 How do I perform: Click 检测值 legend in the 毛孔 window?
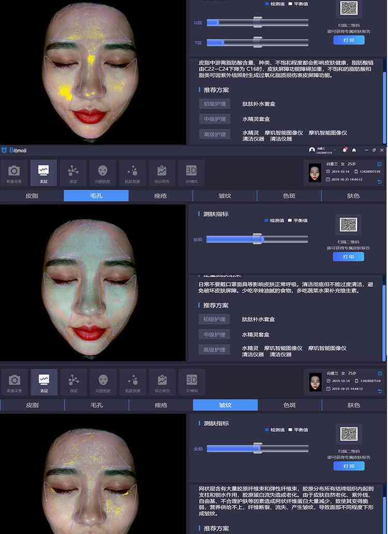[275, 220]
